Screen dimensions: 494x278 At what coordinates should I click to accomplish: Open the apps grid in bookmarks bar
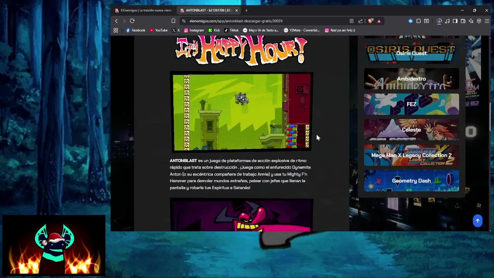pyautogui.click(x=116, y=30)
